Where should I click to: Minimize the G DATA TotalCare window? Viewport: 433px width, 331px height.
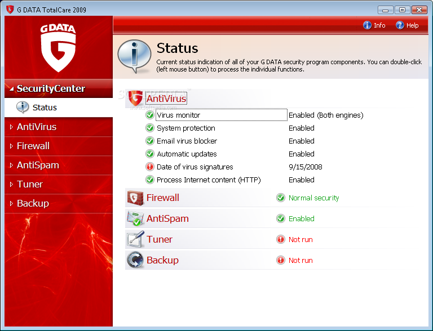[386, 10]
